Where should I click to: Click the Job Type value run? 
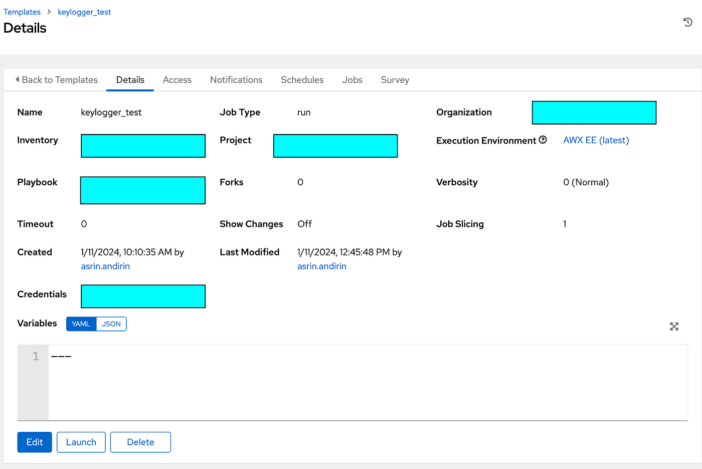[304, 112]
